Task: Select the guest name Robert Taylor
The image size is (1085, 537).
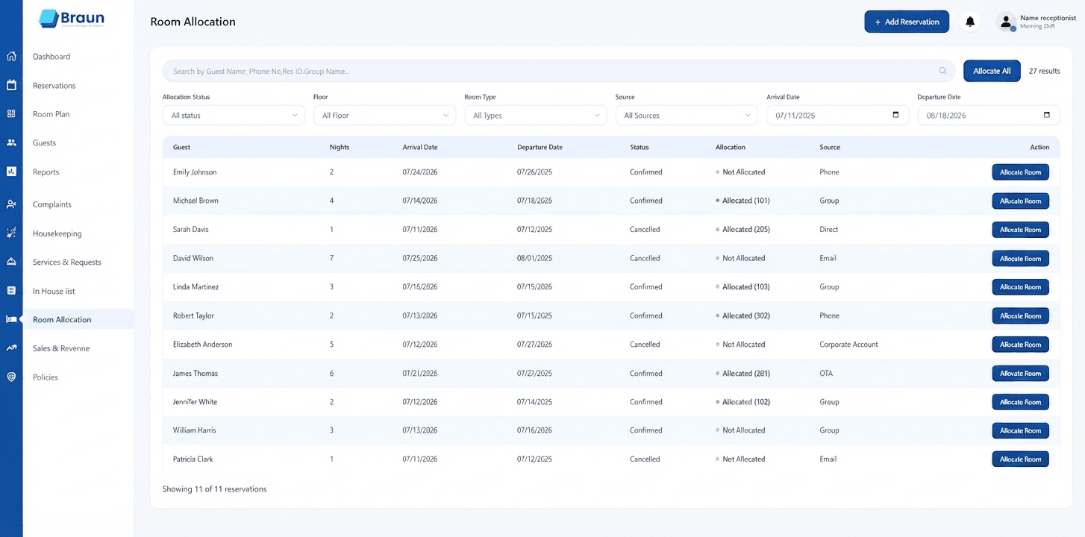Action: 193,315
